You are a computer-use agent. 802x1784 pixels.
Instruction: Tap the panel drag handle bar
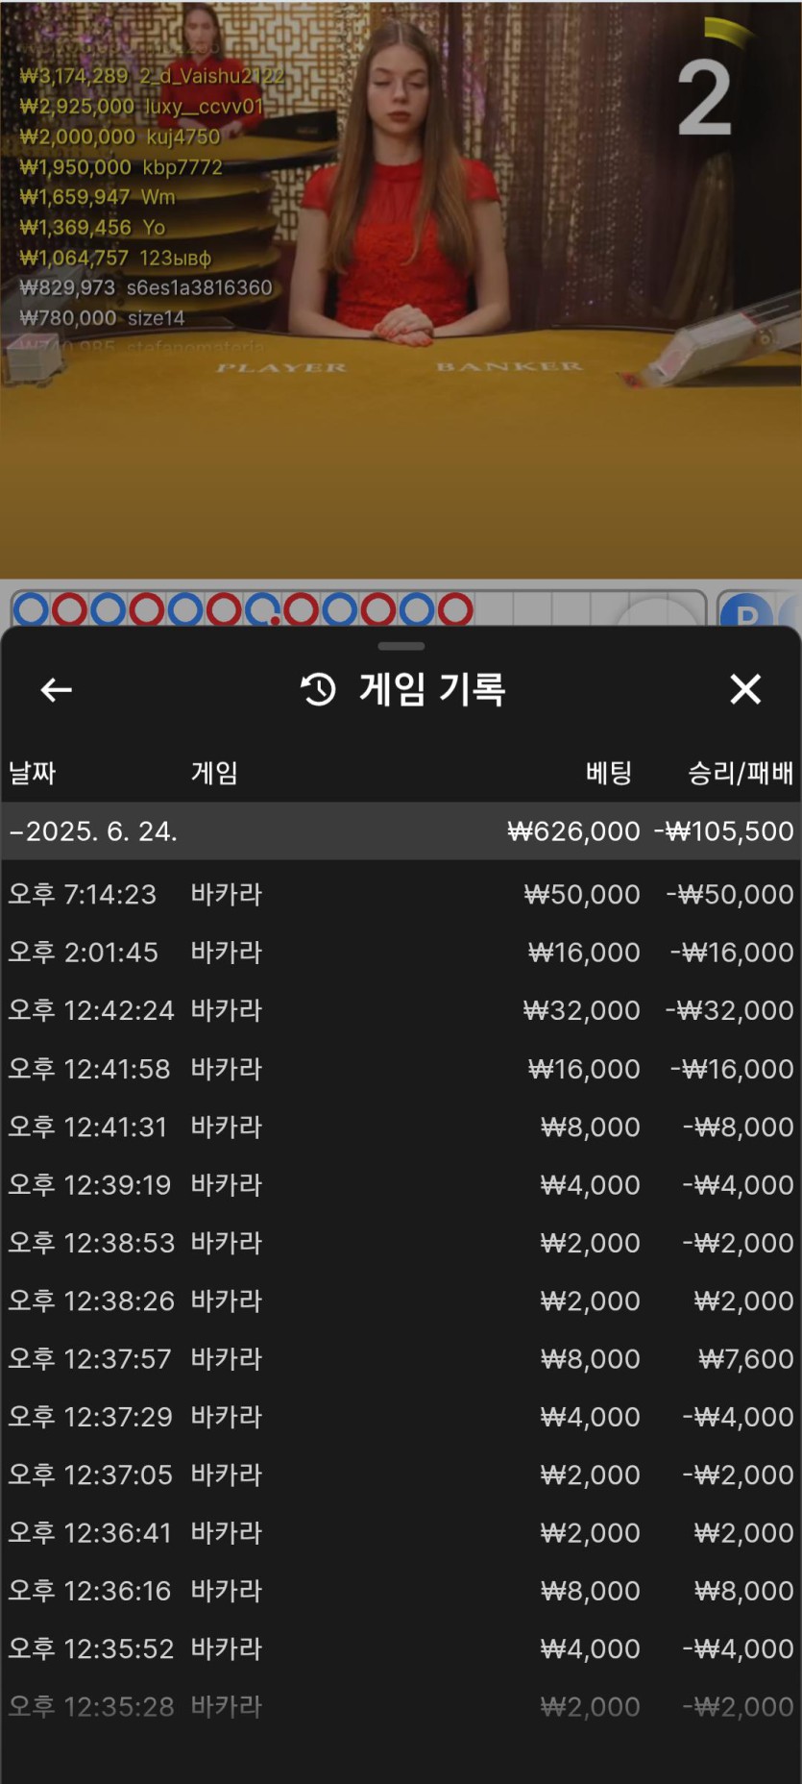click(x=401, y=646)
